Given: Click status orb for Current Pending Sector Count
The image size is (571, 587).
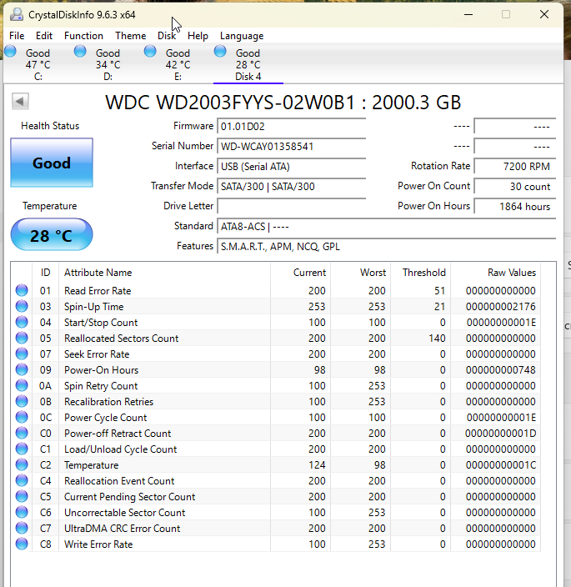Looking at the screenshot, I should [22, 496].
